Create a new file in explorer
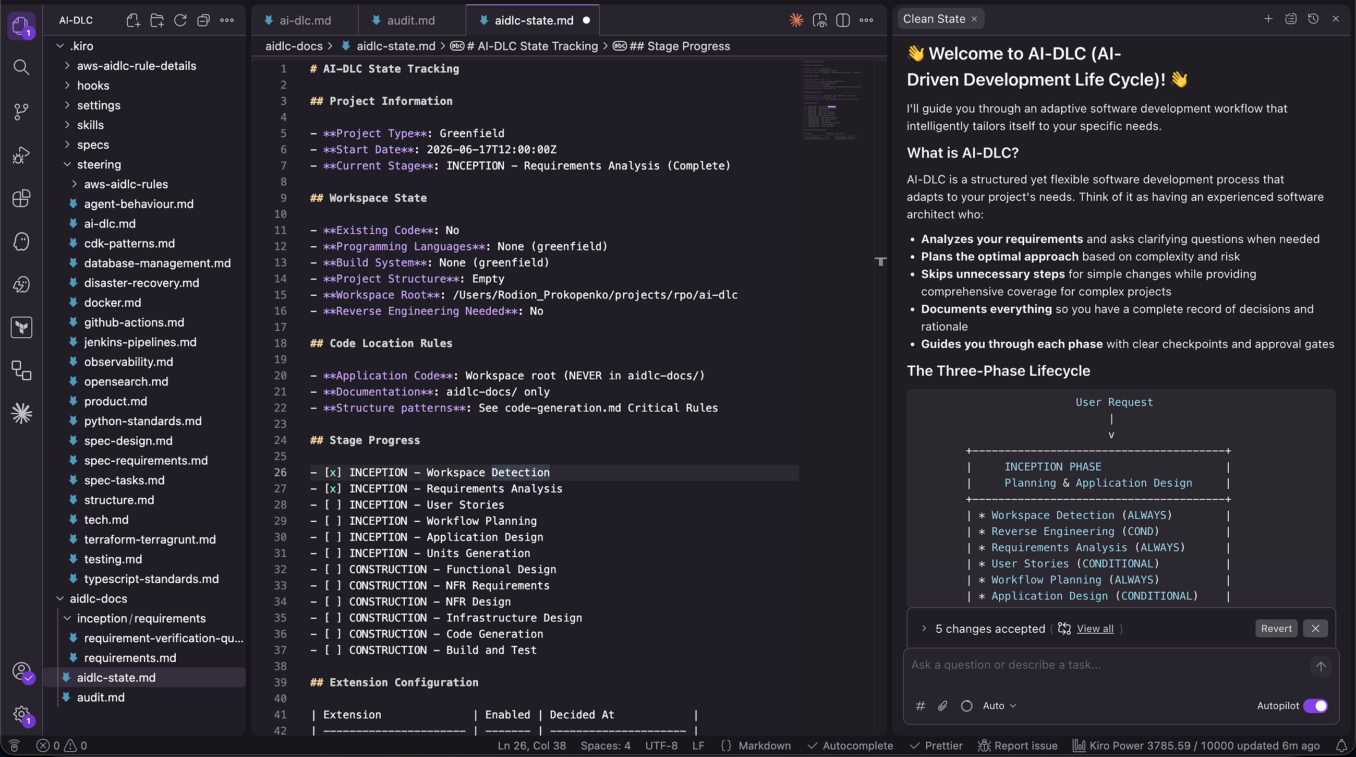 click(133, 20)
